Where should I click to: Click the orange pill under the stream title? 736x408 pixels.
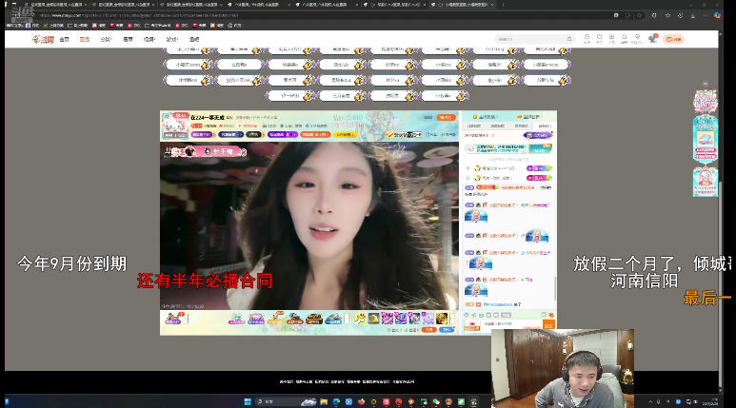pyautogui.click(x=315, y=135)
